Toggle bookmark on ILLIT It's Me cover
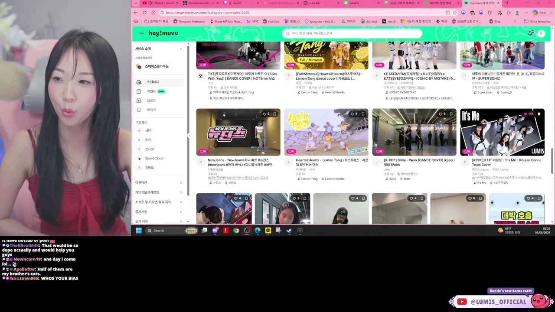Image resolution: width=555 pixels, height=312 pixels. click(539, 114)
